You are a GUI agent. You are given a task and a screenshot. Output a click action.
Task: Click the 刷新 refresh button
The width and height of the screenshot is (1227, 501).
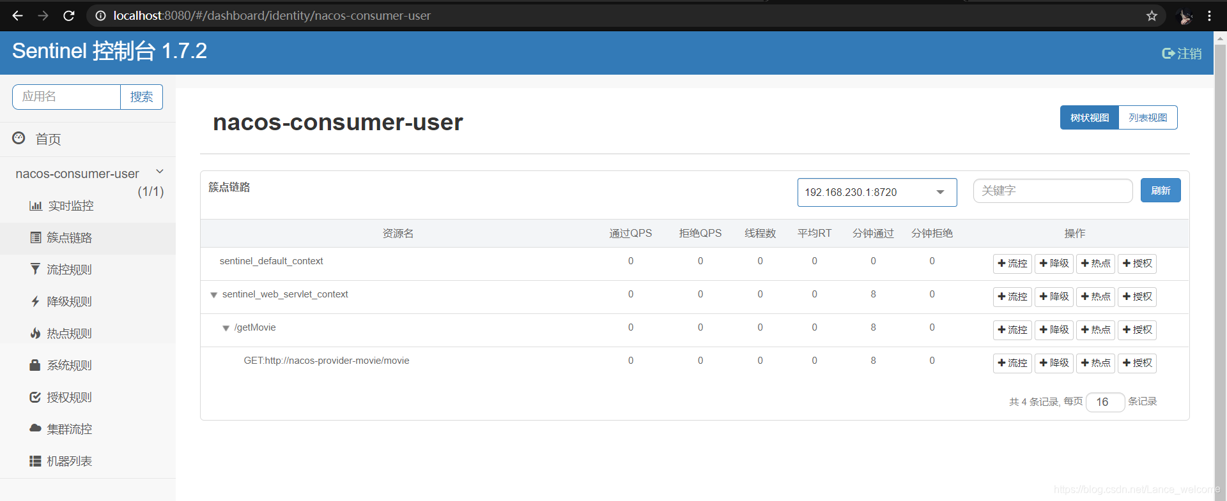click(x=1161, y=190)
